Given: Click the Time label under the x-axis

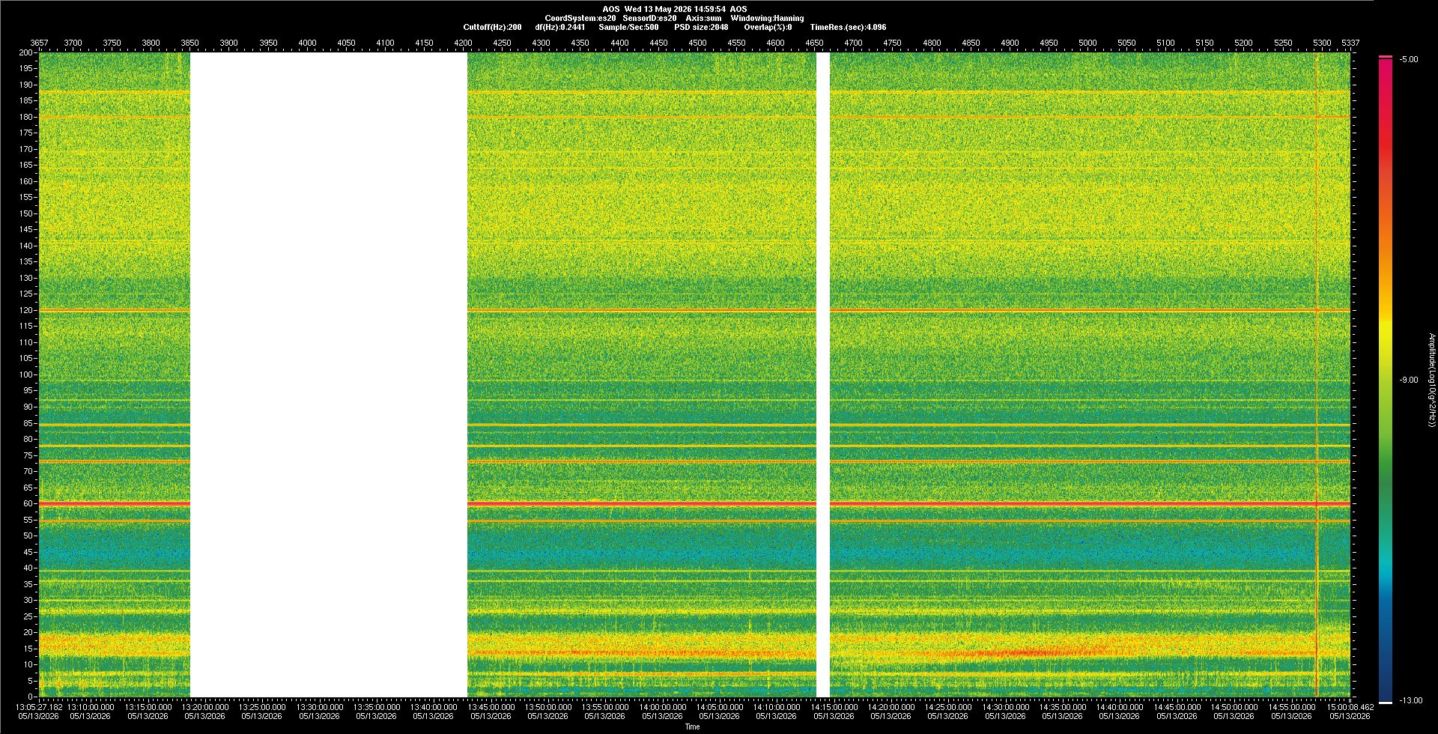Looking at the screenshot, I should [692, 727].
